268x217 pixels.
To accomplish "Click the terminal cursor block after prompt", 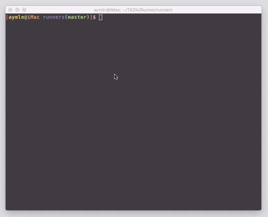I will 100,17.
